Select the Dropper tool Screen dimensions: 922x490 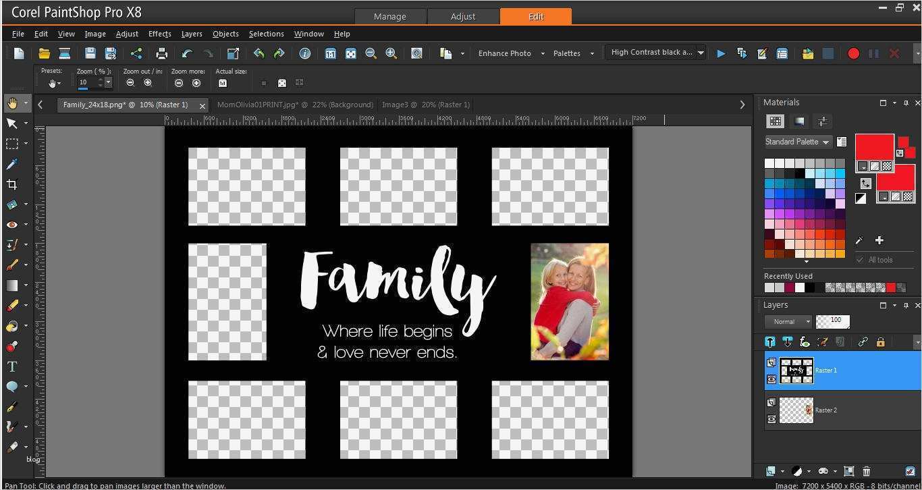11,164
